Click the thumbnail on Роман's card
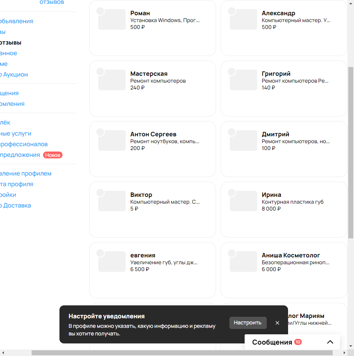 coord(112,19)
